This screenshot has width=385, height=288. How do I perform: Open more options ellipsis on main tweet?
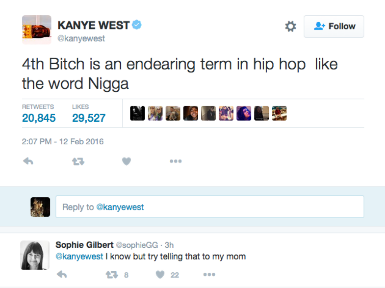176,162
